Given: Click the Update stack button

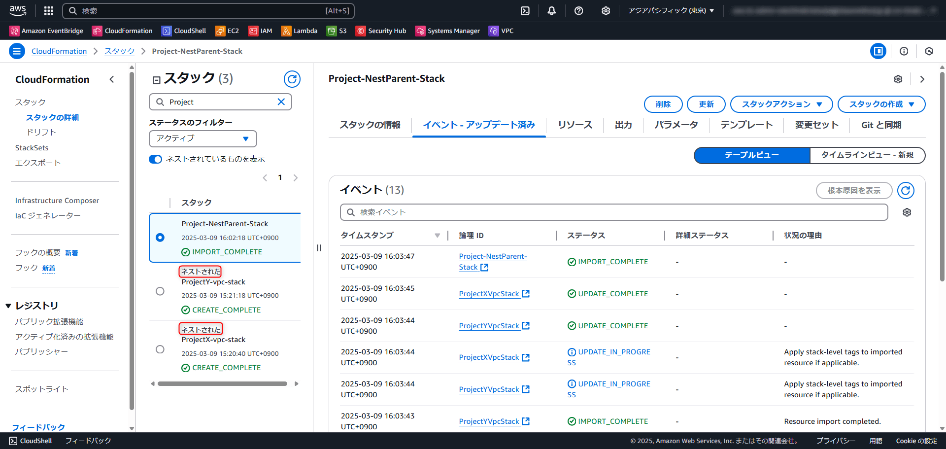Looking at the screenshot, I should pyautogui.click(x=706, y=104).
